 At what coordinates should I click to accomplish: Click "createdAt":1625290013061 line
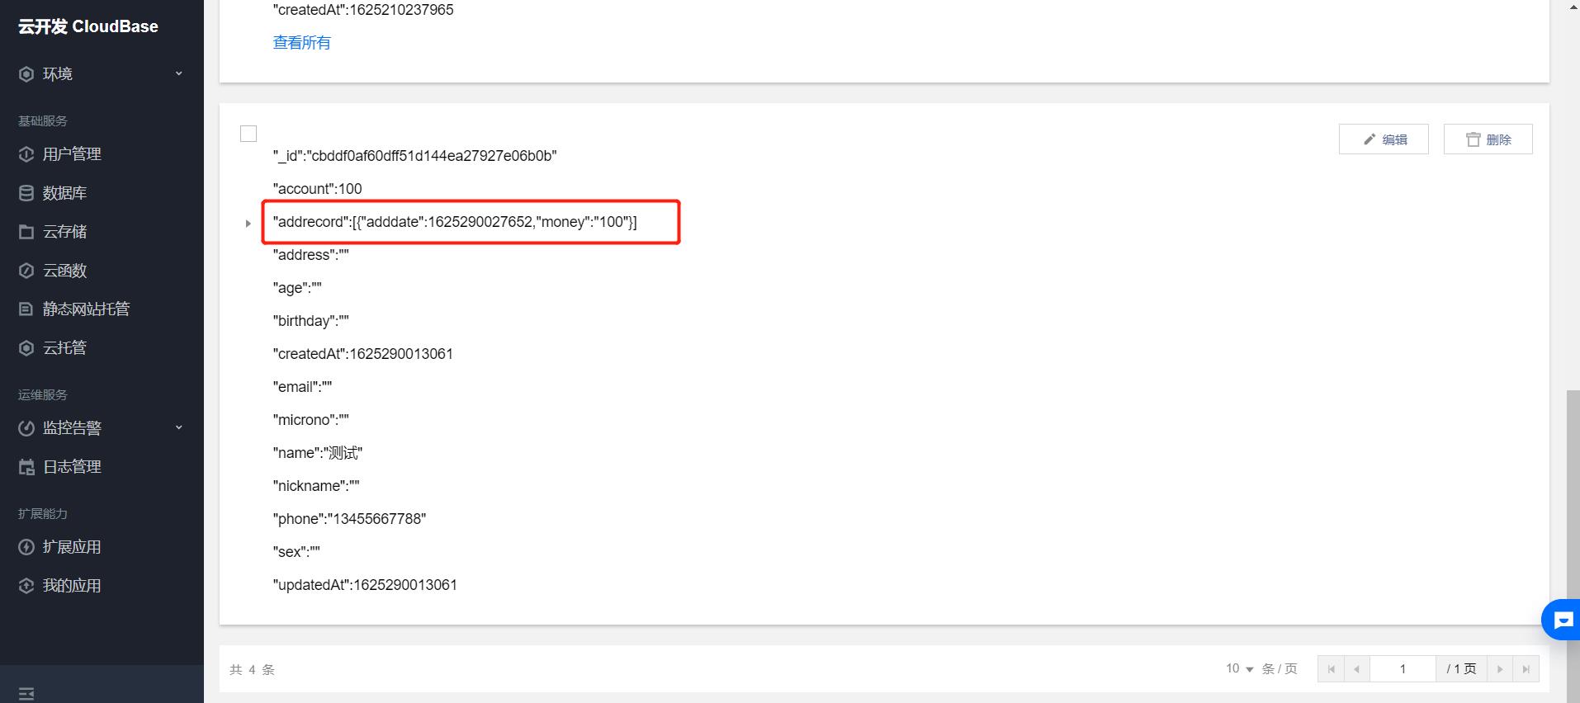pos(362,354)
